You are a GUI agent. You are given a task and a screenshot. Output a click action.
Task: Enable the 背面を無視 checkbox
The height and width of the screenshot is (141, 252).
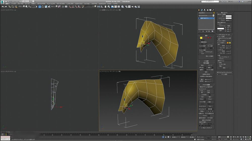[x=200, y=42]
